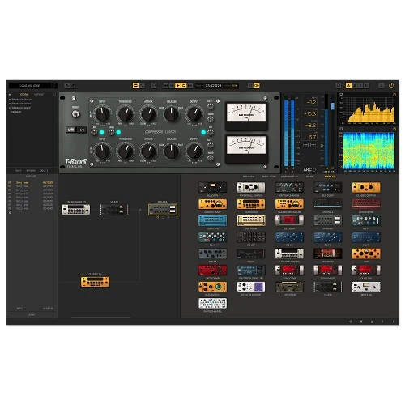Switch Dyna-Mu to L/R mode

click(70, 130)
